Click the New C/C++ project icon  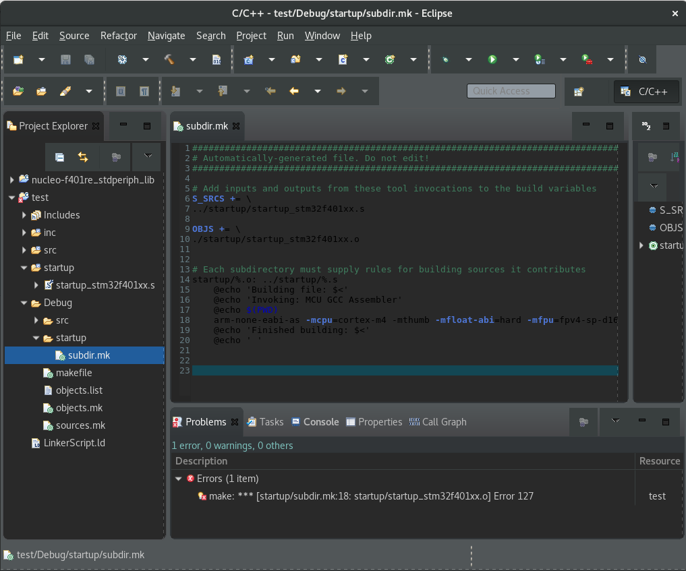coord(248,59)
